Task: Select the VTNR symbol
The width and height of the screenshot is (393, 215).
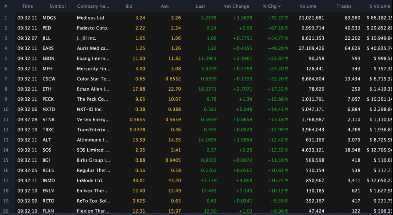Action: pos(48,119)
